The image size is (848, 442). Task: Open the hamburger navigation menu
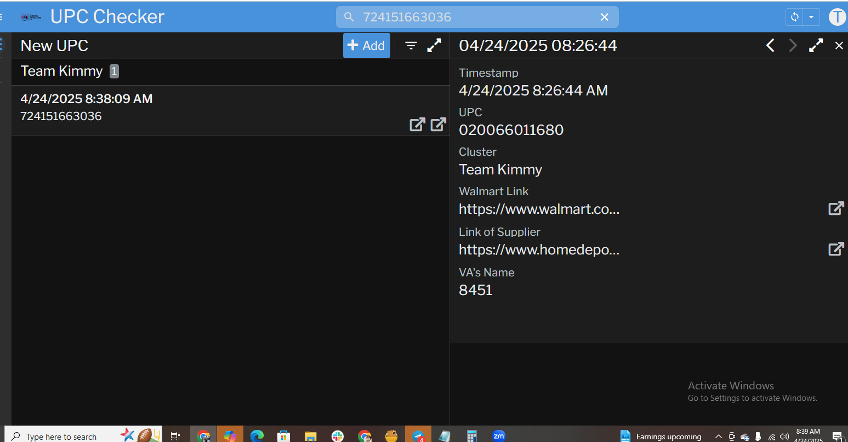(x=2, y=17)
